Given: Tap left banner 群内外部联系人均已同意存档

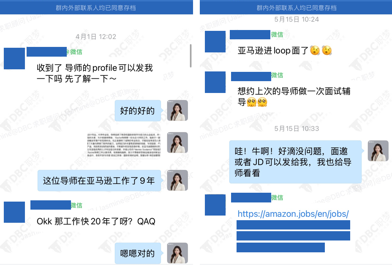Looking at the screenshot, I should click(96, 8).
